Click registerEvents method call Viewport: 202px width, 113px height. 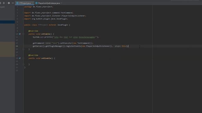click(73, 46)
